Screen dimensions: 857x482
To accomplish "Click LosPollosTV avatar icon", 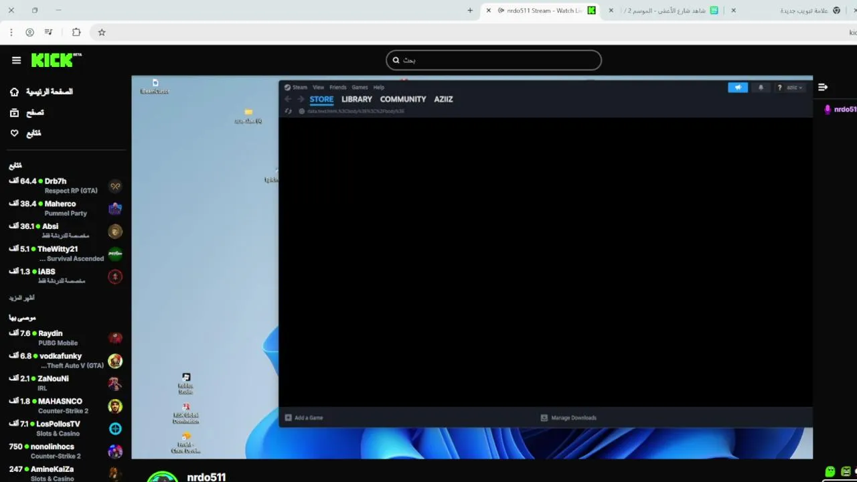I will click(115, 428).
